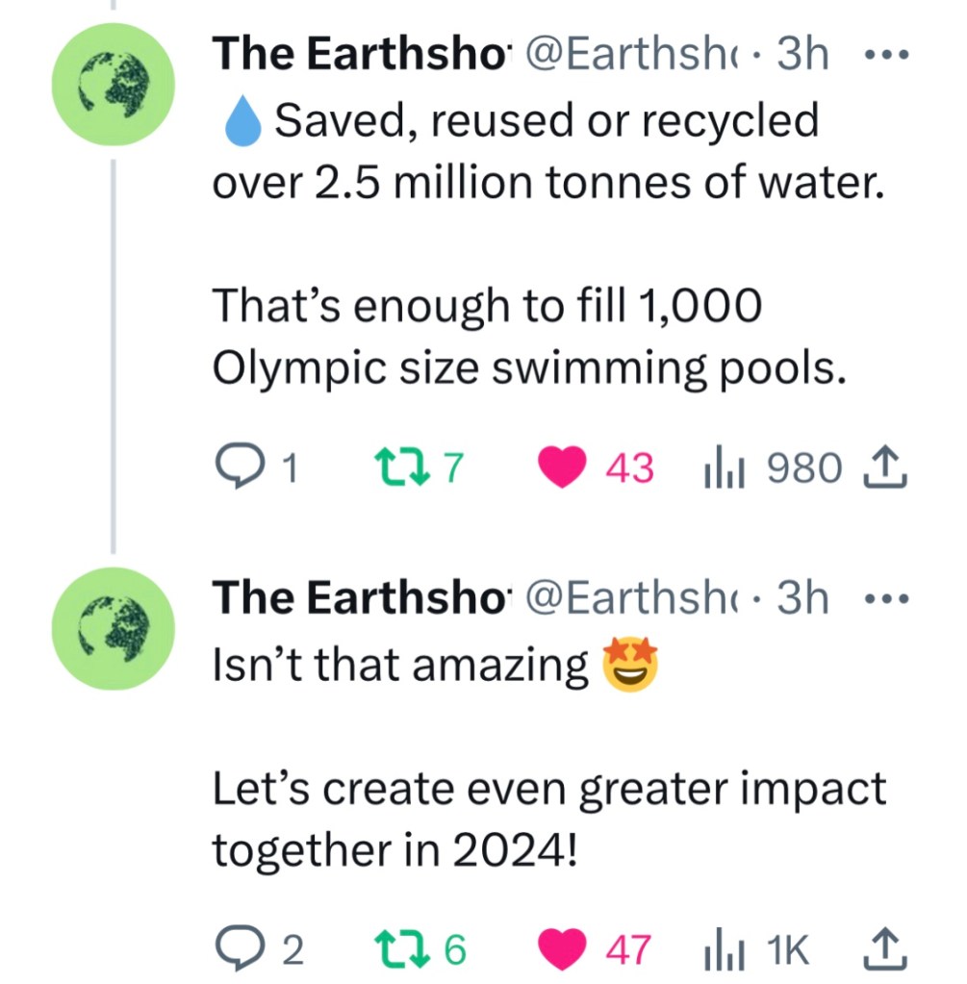View analytics for the 980-view tweet
This screenshot has width=967, height=984.
724,468
